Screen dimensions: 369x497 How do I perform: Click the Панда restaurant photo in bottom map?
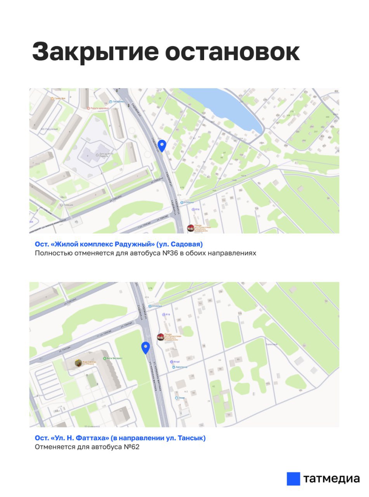point(160,337)
